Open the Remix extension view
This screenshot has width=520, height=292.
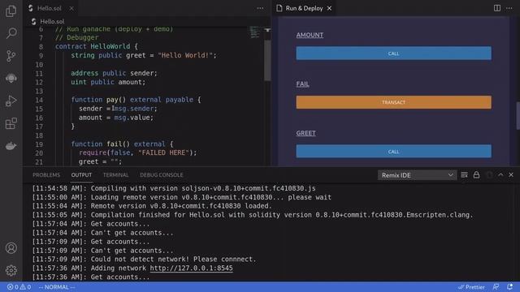[x=11, y=78]
